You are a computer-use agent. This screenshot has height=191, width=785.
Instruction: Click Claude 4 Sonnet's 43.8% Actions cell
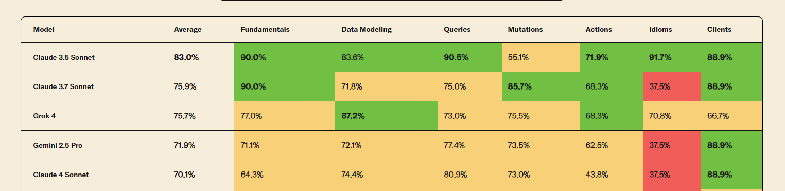tap(612, 175)
